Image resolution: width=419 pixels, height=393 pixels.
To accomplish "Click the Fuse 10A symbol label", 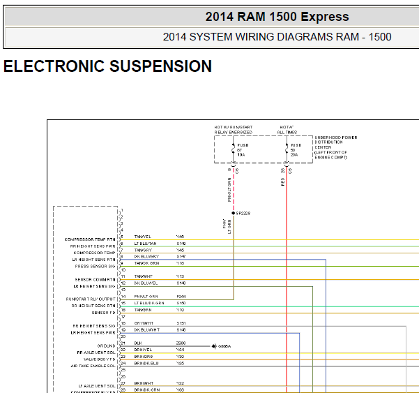I will (243, 150).
